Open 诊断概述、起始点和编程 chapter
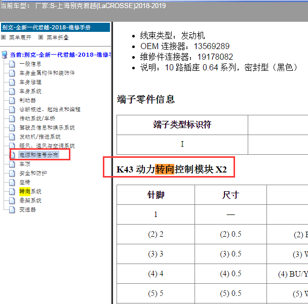 [x=50, y=109]
